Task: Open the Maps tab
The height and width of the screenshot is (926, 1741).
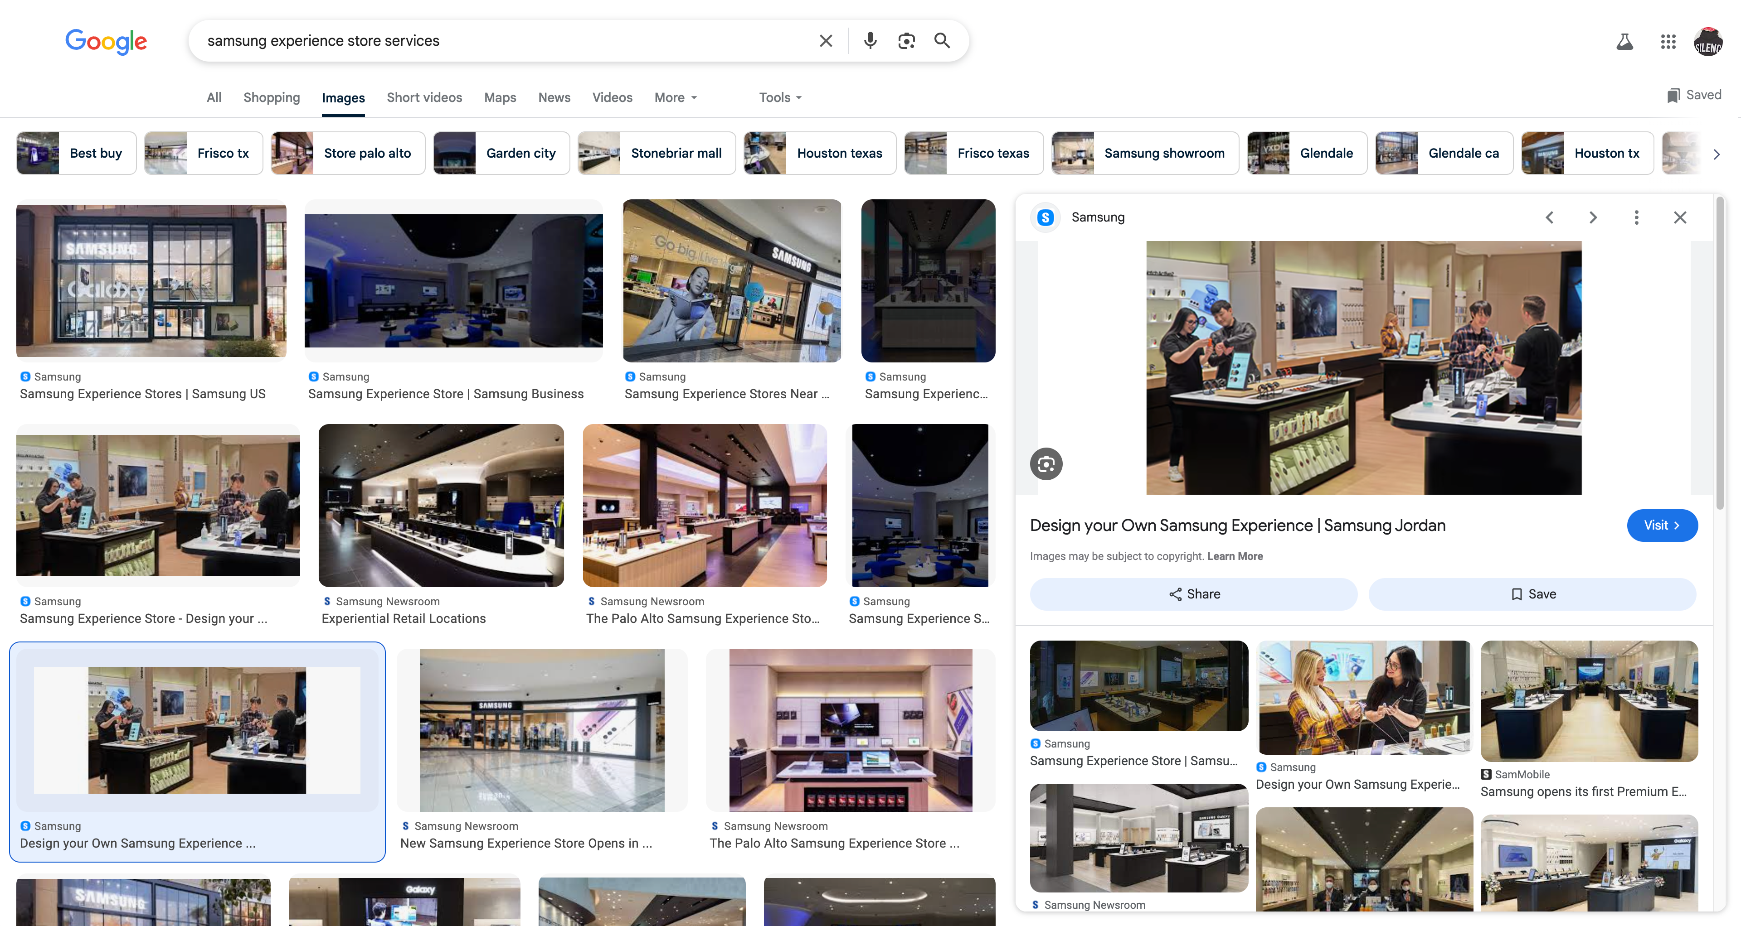Action: tap(500, 97)
